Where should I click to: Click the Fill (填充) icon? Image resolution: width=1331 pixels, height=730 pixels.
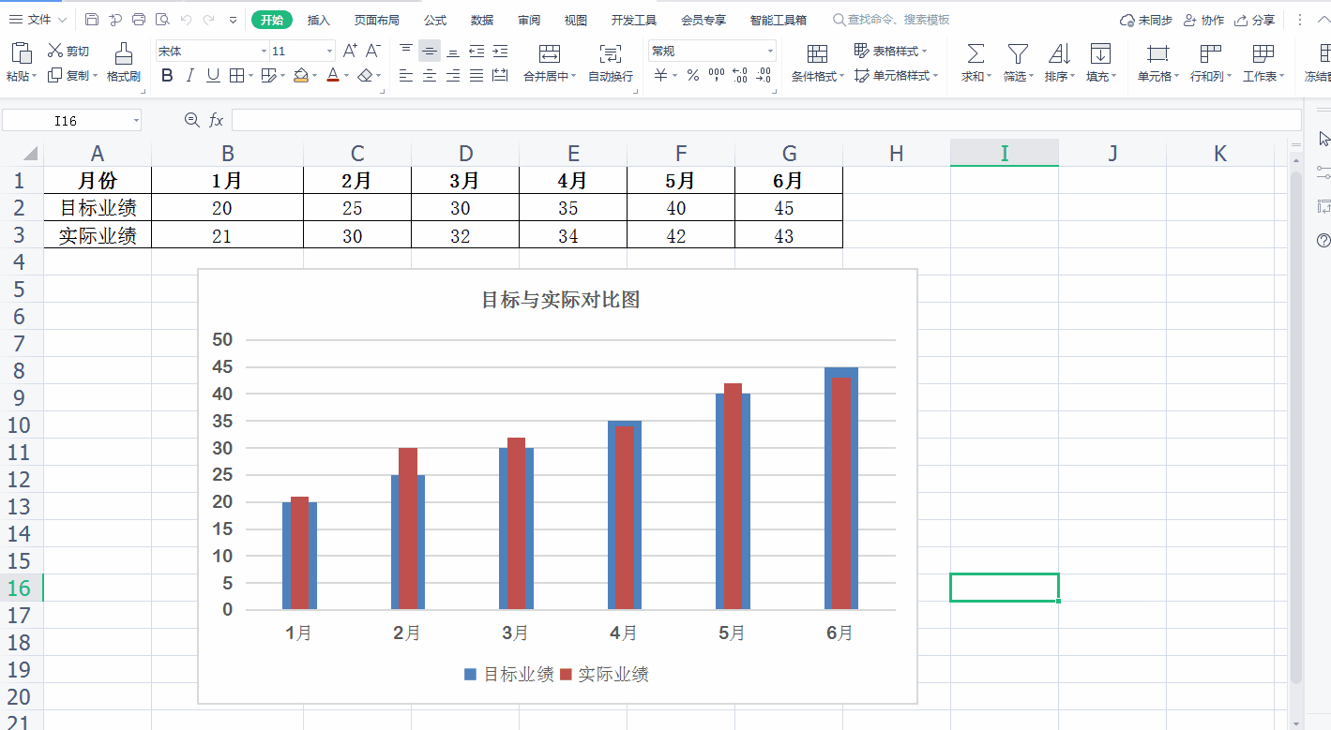point(1100,53)
